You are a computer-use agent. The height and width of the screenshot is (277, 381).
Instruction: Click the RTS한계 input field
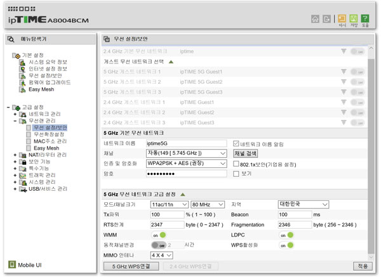[x=168, y=225]
